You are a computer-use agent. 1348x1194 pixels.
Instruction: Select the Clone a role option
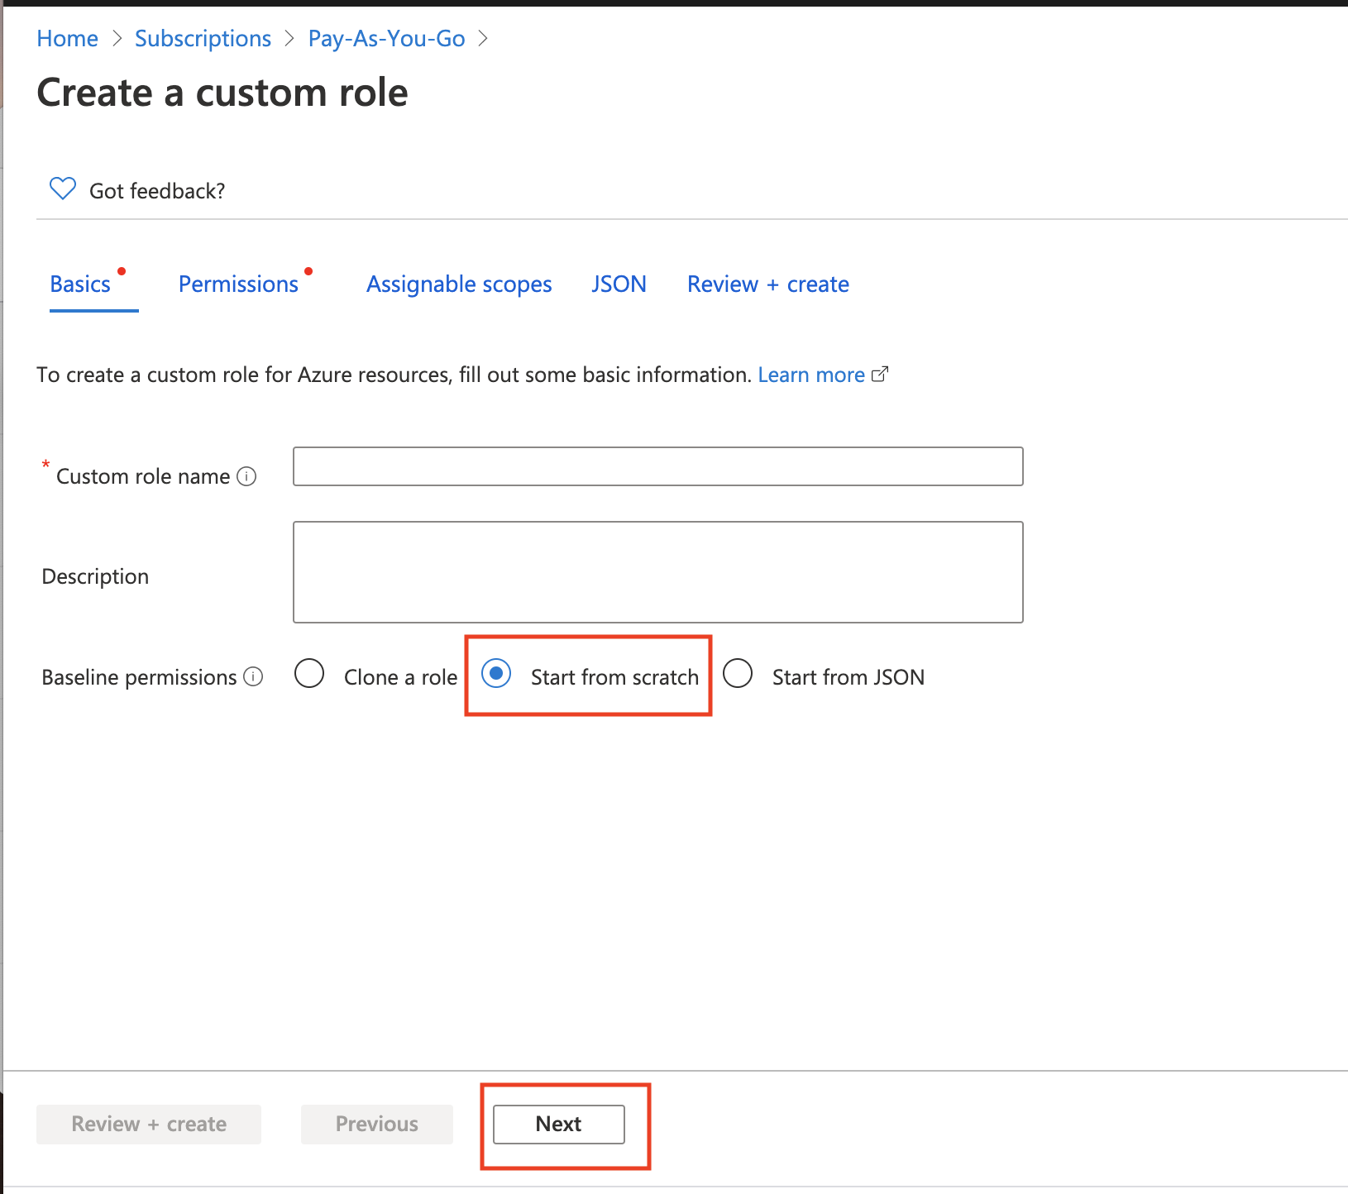(309, 674)
